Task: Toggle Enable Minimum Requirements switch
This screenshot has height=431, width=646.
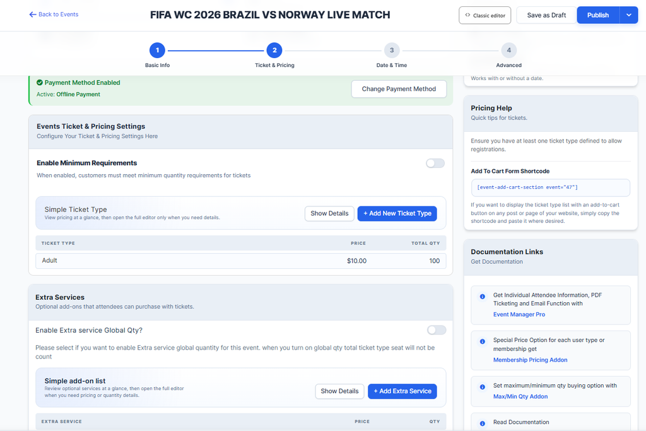Action: click(x=435, y=163)
